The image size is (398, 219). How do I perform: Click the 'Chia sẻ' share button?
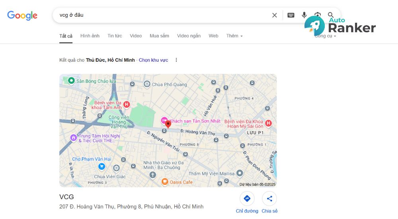(269, 203)
